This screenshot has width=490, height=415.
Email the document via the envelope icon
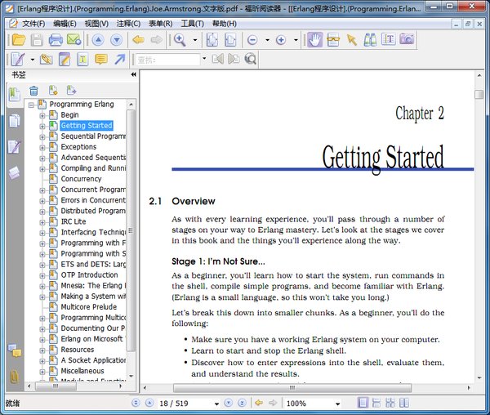click(x=74, y=40)
